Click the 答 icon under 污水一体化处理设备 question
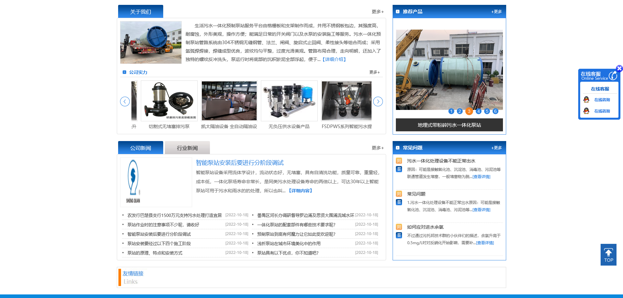 (x=399, y=169)
